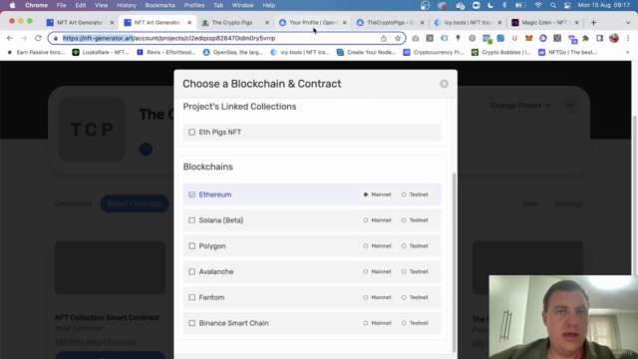Viewport: 638px width, 359px height.
Task: Expand the tab search dropdown arrow
Action: (x=628, y=23)
